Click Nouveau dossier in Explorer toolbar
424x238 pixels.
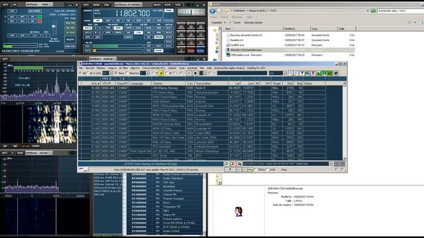coord(253,22)
